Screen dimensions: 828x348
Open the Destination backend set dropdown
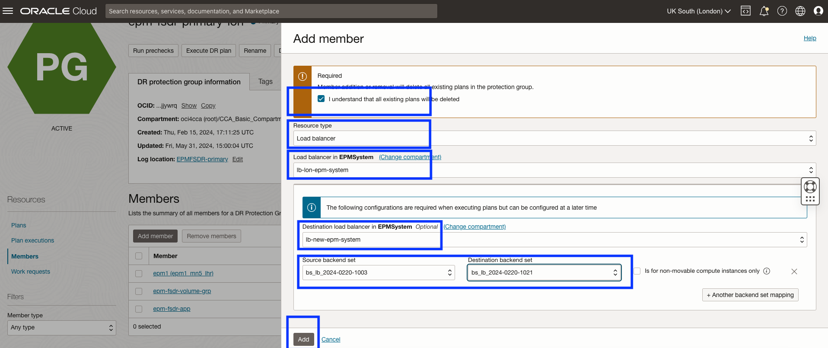pos(544,272)
